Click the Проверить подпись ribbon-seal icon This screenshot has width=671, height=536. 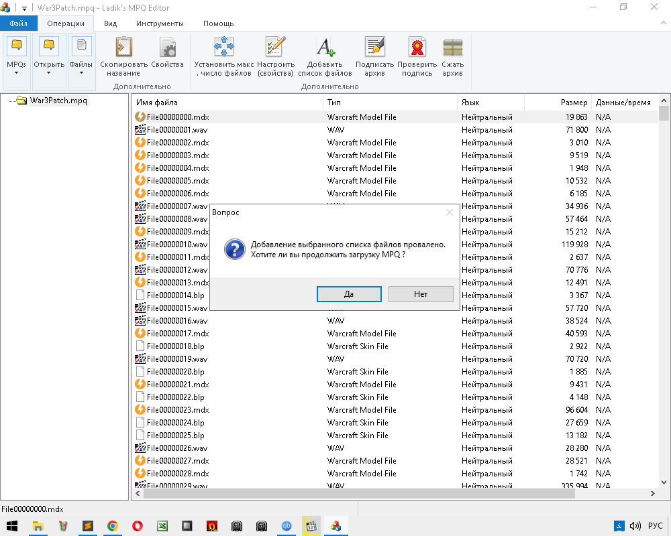[417, 47]
